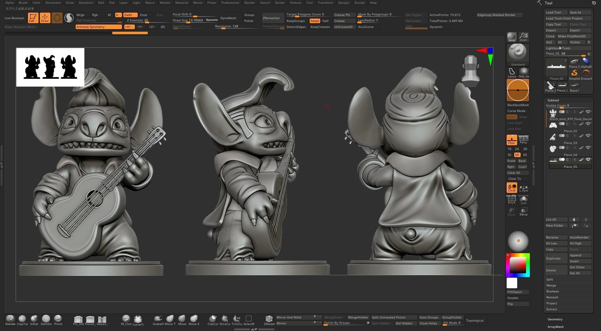Open the Orb_cracks alpha picker
This screenshot has height=331, width=601.
pos(524,73)
